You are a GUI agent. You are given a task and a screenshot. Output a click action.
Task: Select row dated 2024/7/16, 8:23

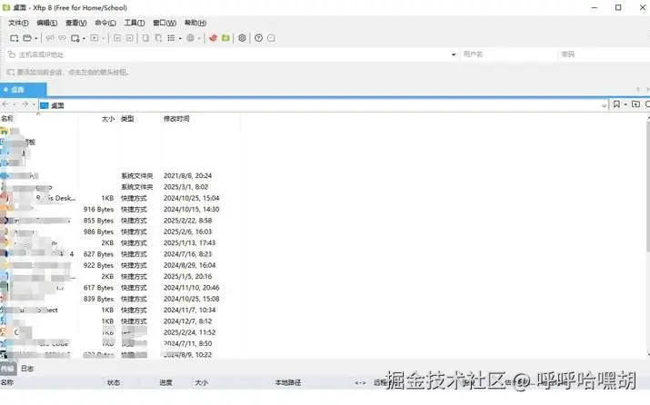click(x=119, y=254)
